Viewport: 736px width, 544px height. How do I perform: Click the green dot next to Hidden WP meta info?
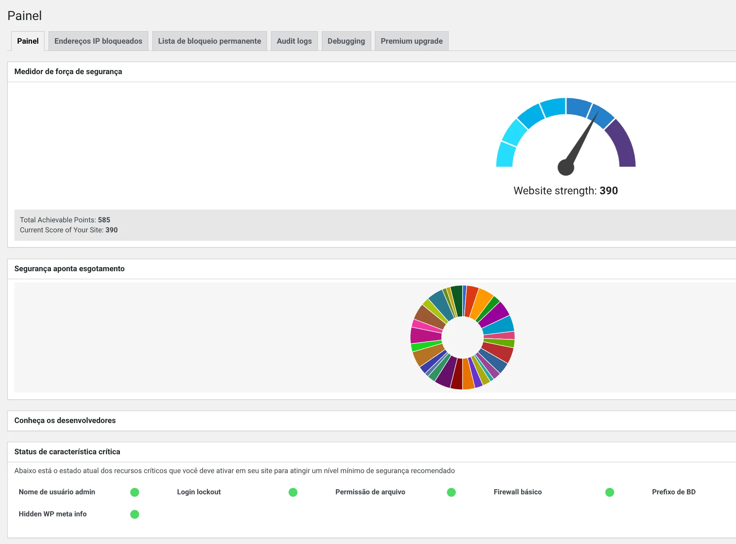click(135, 514)
